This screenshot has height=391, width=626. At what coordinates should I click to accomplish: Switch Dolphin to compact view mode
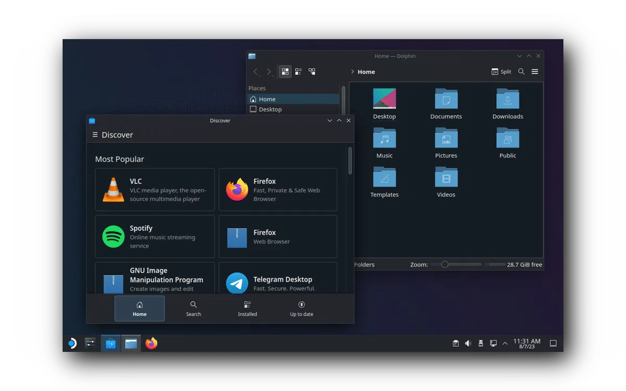(298, 71)
